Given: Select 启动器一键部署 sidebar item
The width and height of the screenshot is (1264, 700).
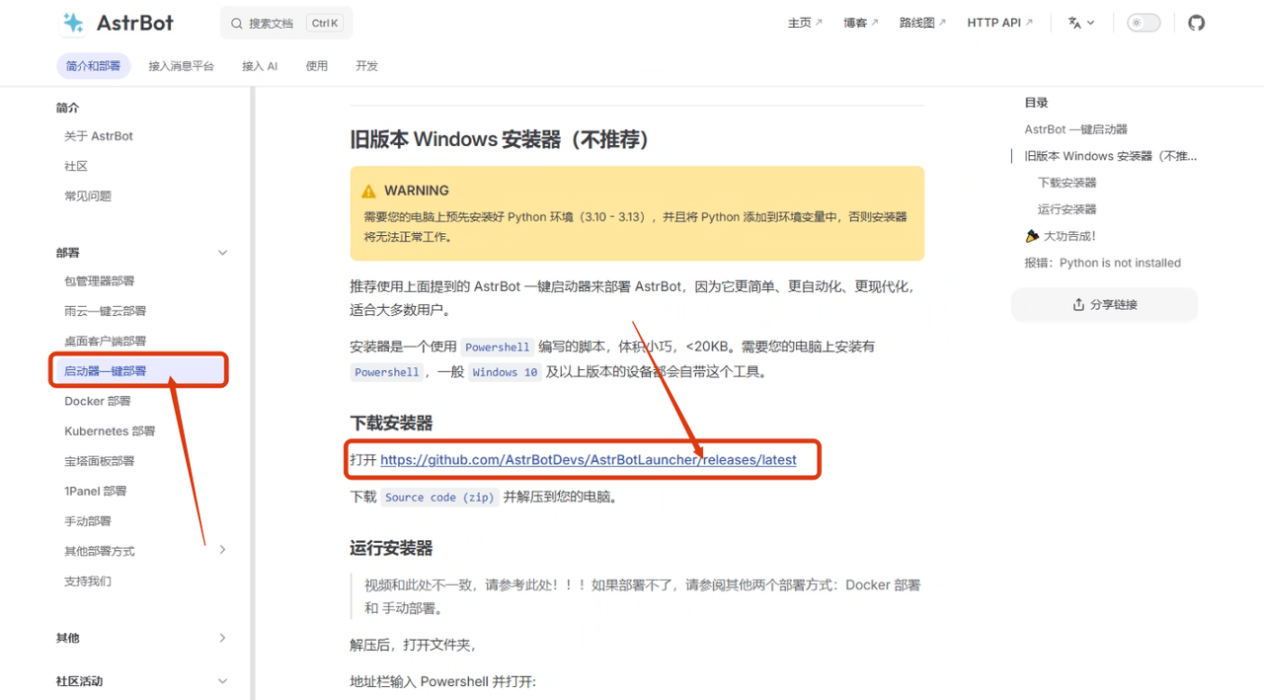Looking at the screenshot, I should (x=139, y=371).
